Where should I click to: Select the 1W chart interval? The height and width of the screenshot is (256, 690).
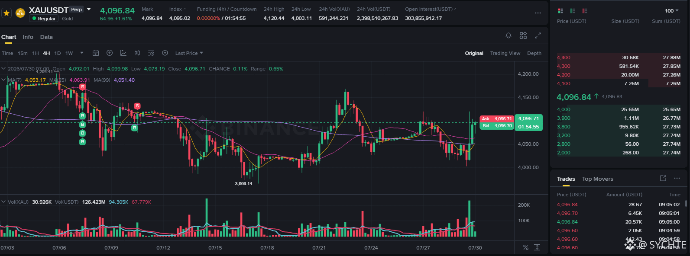(x=69, y=53)
